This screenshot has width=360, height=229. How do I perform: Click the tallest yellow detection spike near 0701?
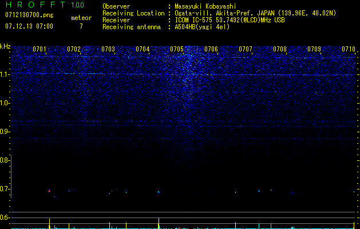49,224
